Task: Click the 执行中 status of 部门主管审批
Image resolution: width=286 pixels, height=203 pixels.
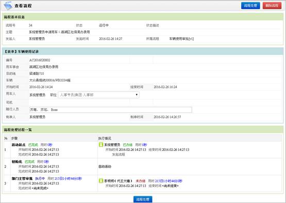Action: click(40, 179)
